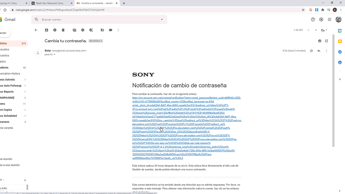Remove the Recibidos label from conversation
The height and width of the screenshot is (194, 345).
(101, 41)
